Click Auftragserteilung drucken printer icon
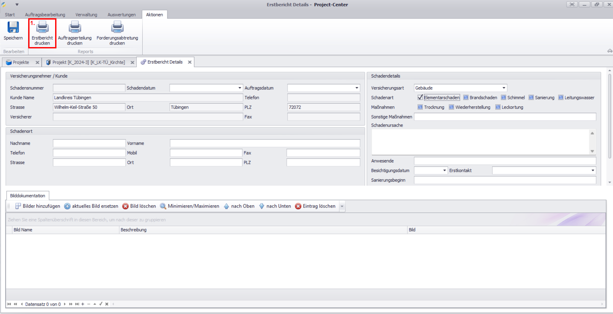The width and height of the screenshot is (613, 314). (75, 28)
